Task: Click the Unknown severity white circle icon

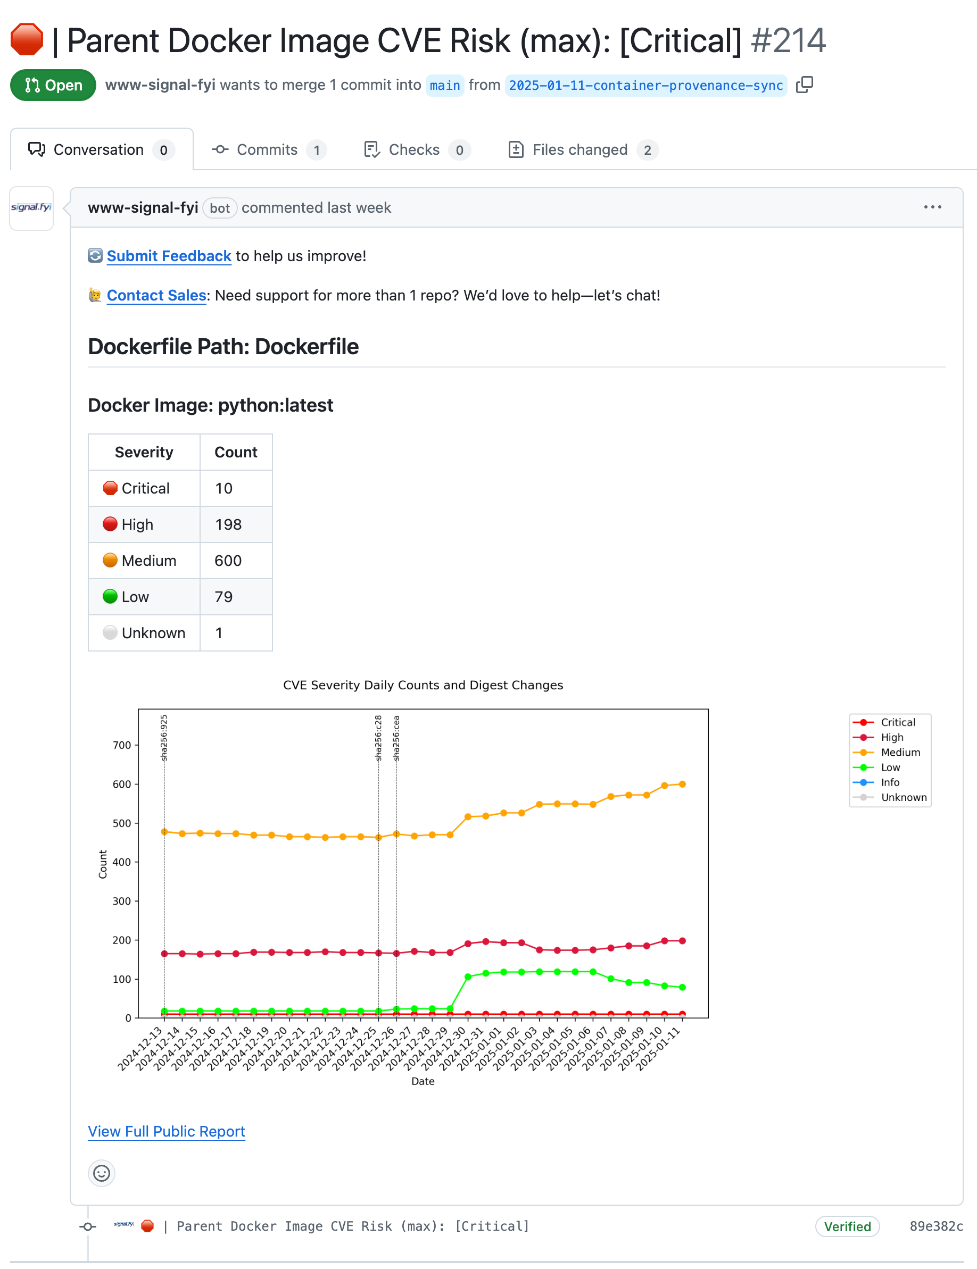Action: click(x=111, y=632)
